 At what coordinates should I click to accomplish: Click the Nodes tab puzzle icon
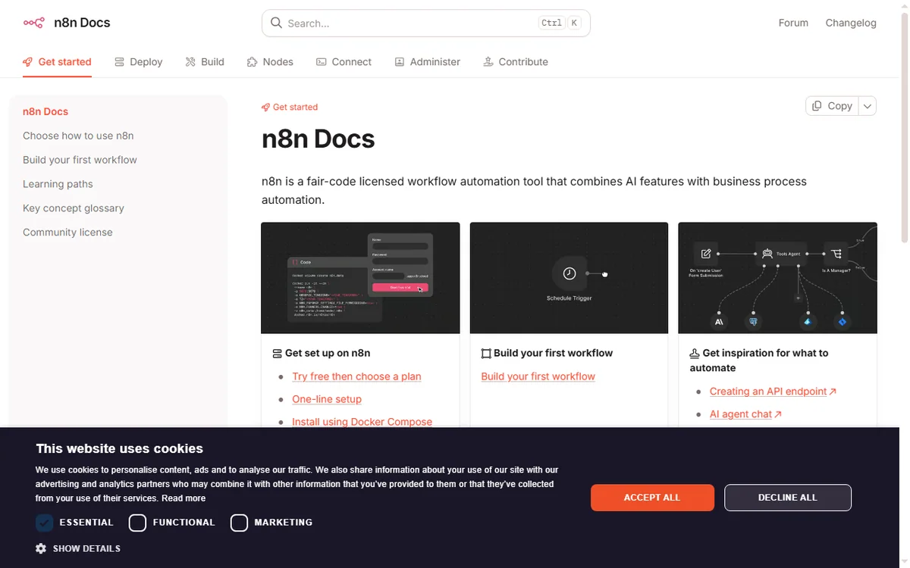coord(253,62)
